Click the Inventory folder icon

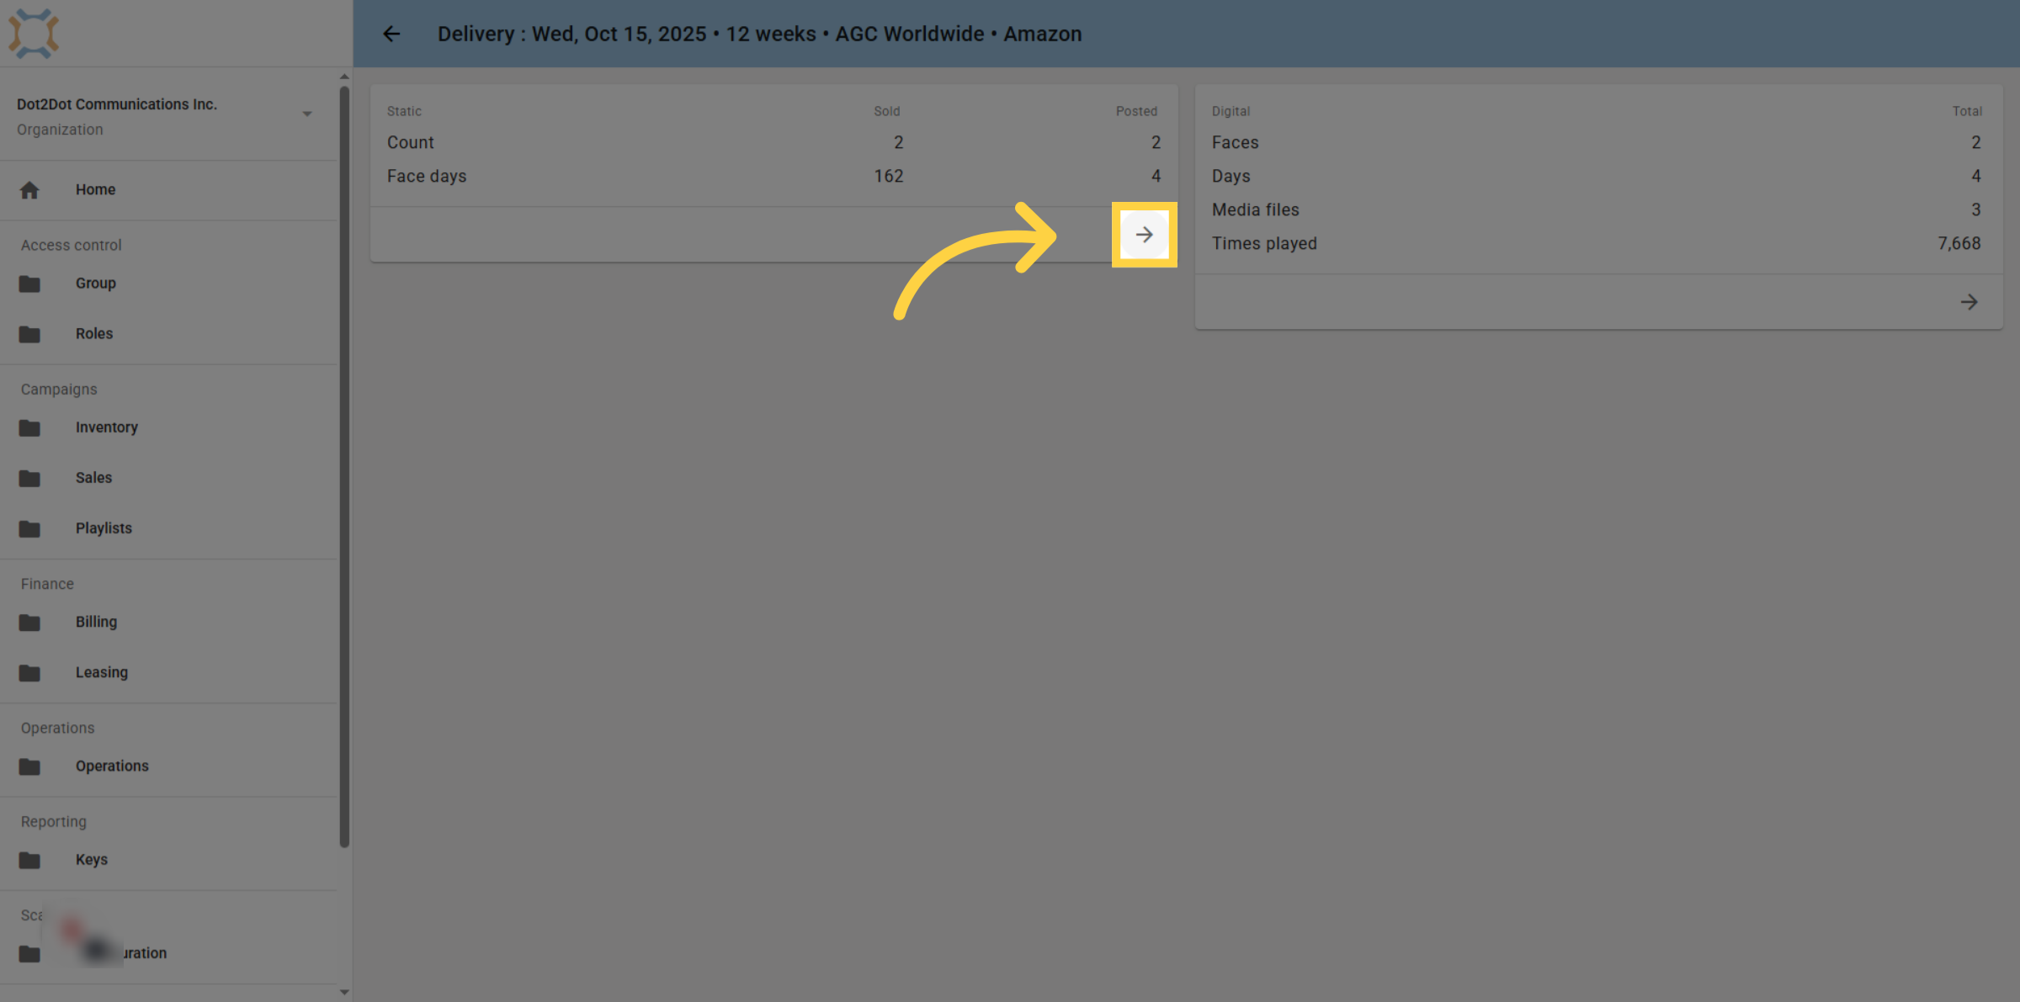click(29, 427)
